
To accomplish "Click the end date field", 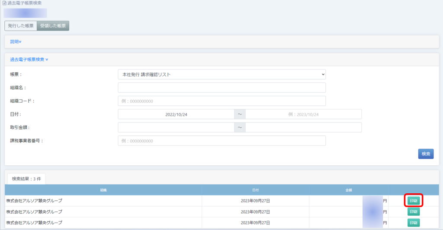I will coord(303,114).
